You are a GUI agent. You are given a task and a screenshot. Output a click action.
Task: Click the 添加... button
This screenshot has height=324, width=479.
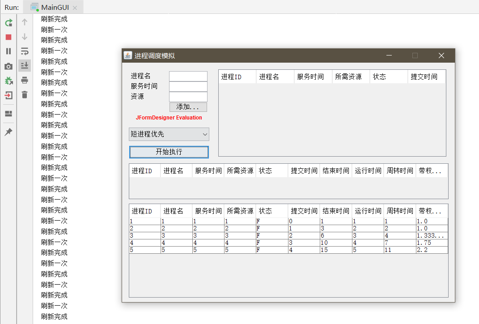(x=188, y=107)
